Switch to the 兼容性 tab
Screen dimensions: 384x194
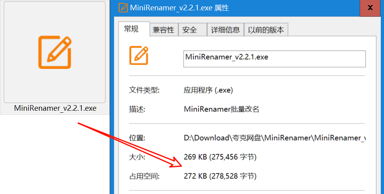(x=163, y=30)
